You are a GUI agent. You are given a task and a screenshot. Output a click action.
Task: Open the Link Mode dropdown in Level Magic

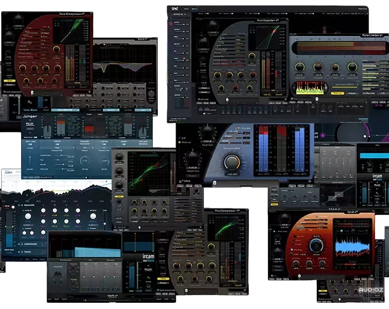click(143, 110)
